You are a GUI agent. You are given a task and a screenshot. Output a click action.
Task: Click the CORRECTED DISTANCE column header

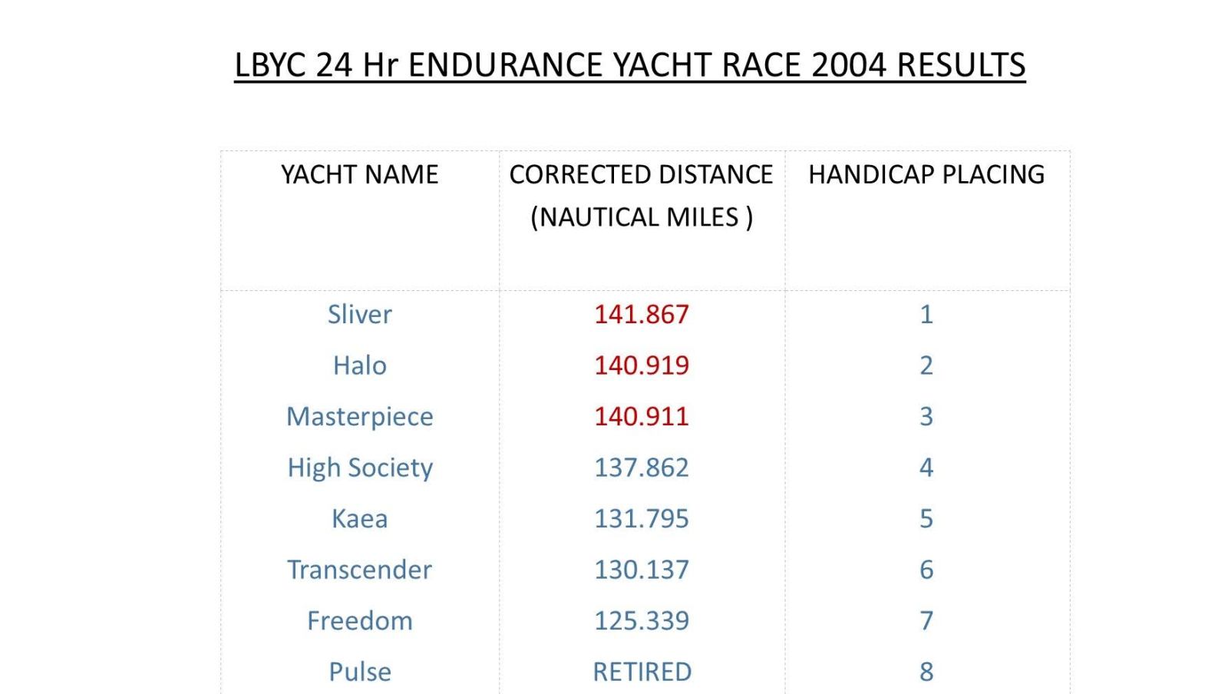pos(641,195)
